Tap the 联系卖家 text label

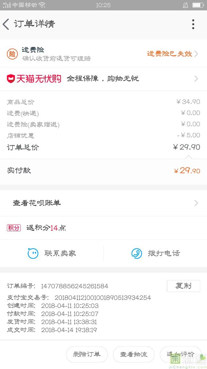[x=60, y=253]
